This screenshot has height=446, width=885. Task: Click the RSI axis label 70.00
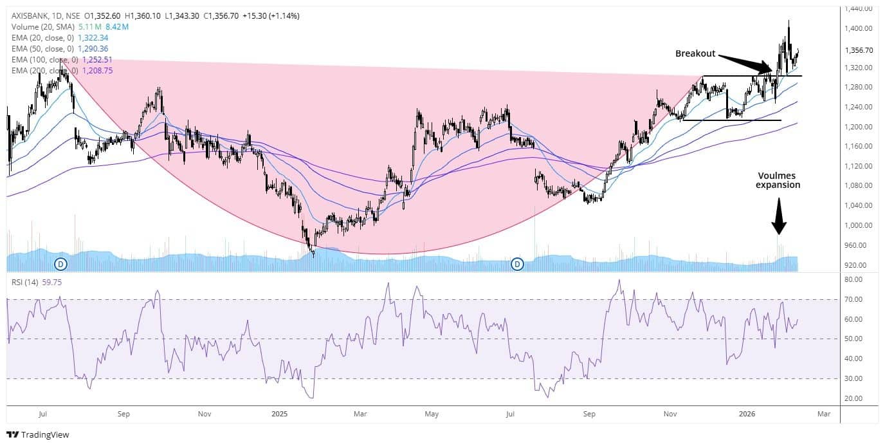point(853,299)
